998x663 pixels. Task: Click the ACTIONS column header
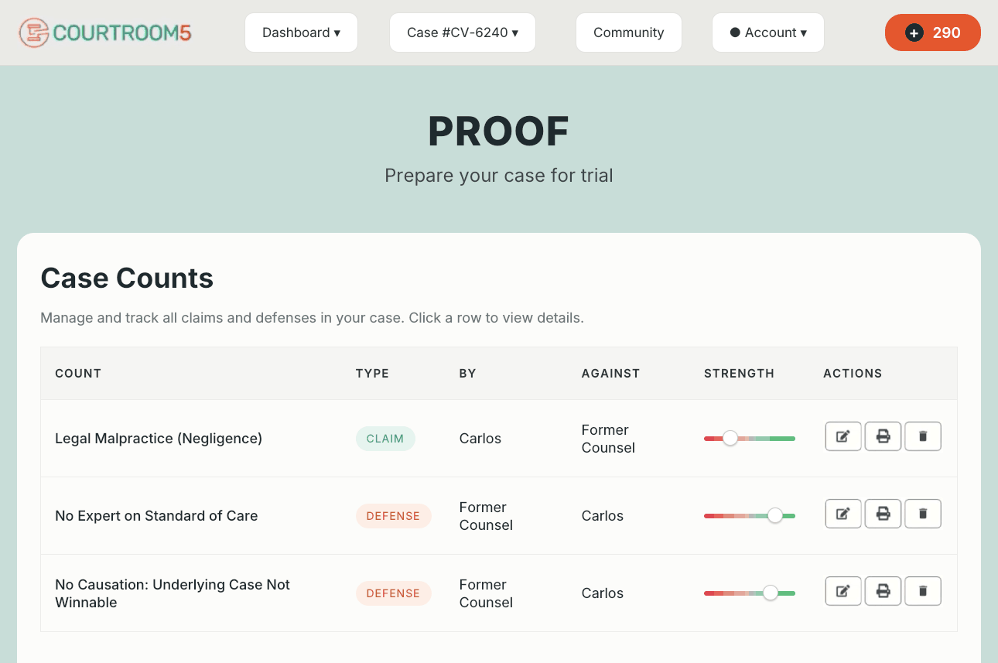tap(853, 373)
